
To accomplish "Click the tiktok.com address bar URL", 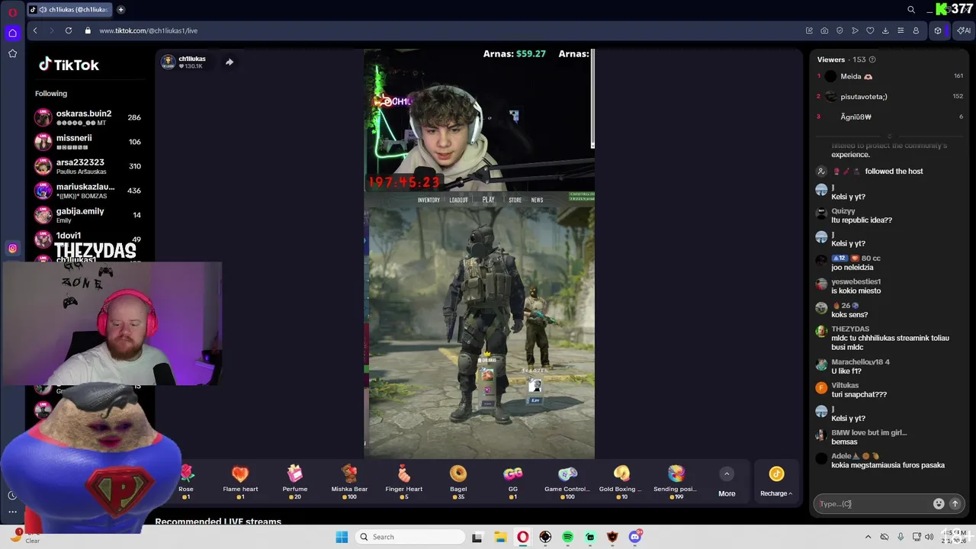I will [148, 30].
